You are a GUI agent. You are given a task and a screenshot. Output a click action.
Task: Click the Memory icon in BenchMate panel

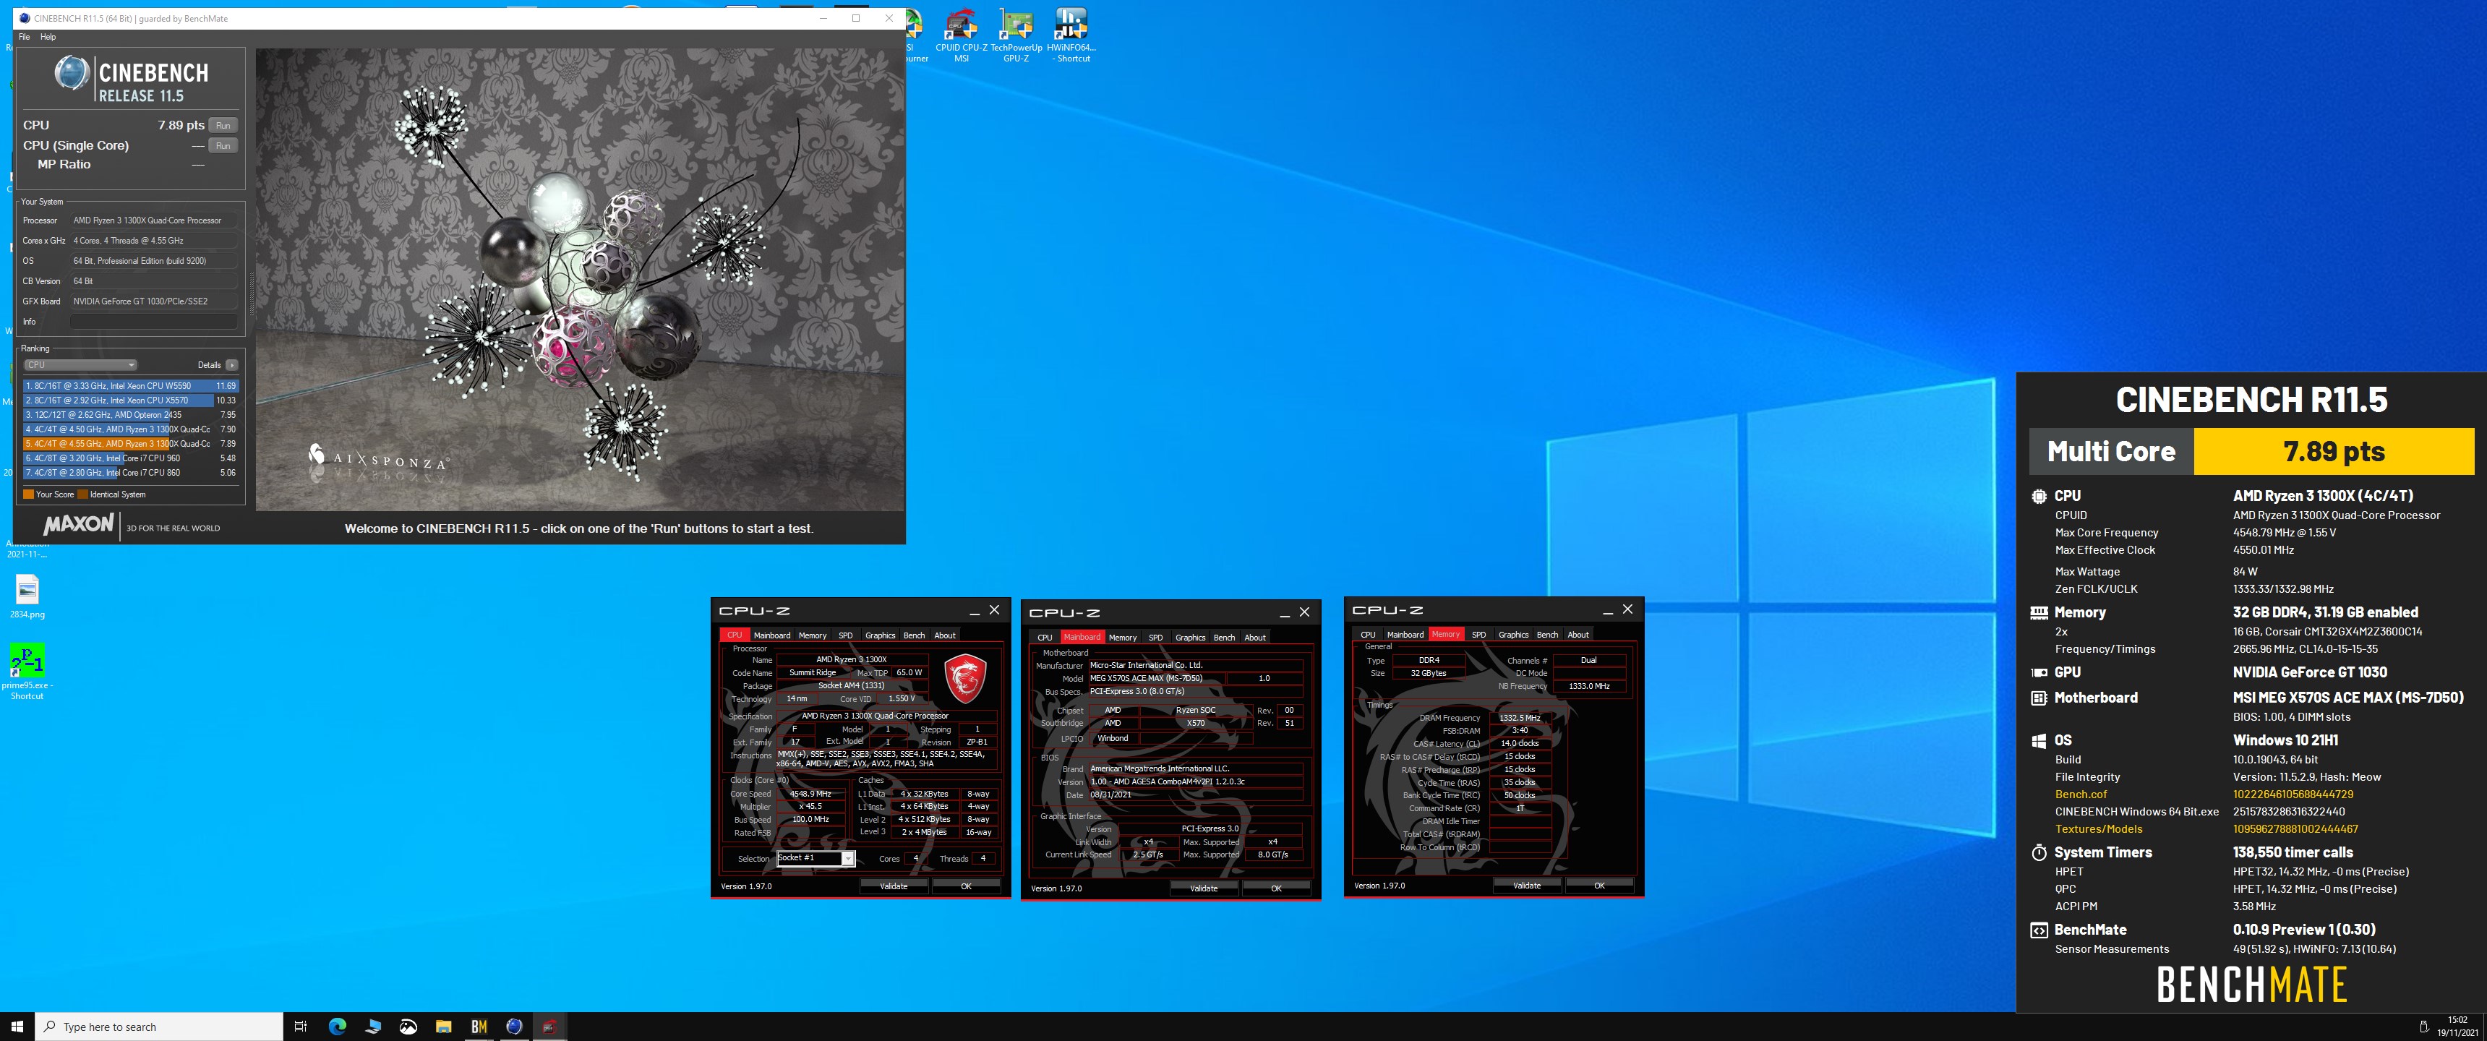(x=2039, y=612)
